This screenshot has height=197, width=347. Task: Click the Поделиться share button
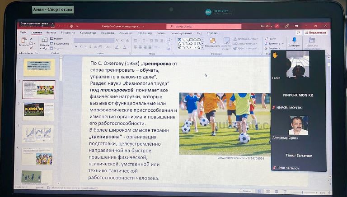[315, 32]
